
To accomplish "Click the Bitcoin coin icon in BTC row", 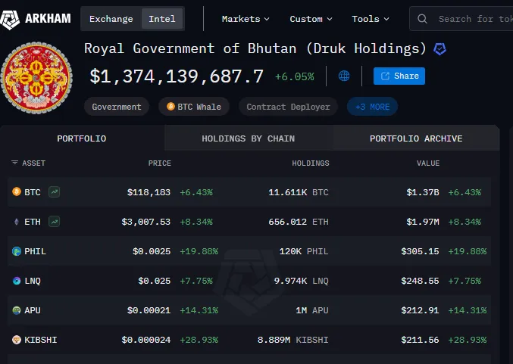I will pos(17,192).
